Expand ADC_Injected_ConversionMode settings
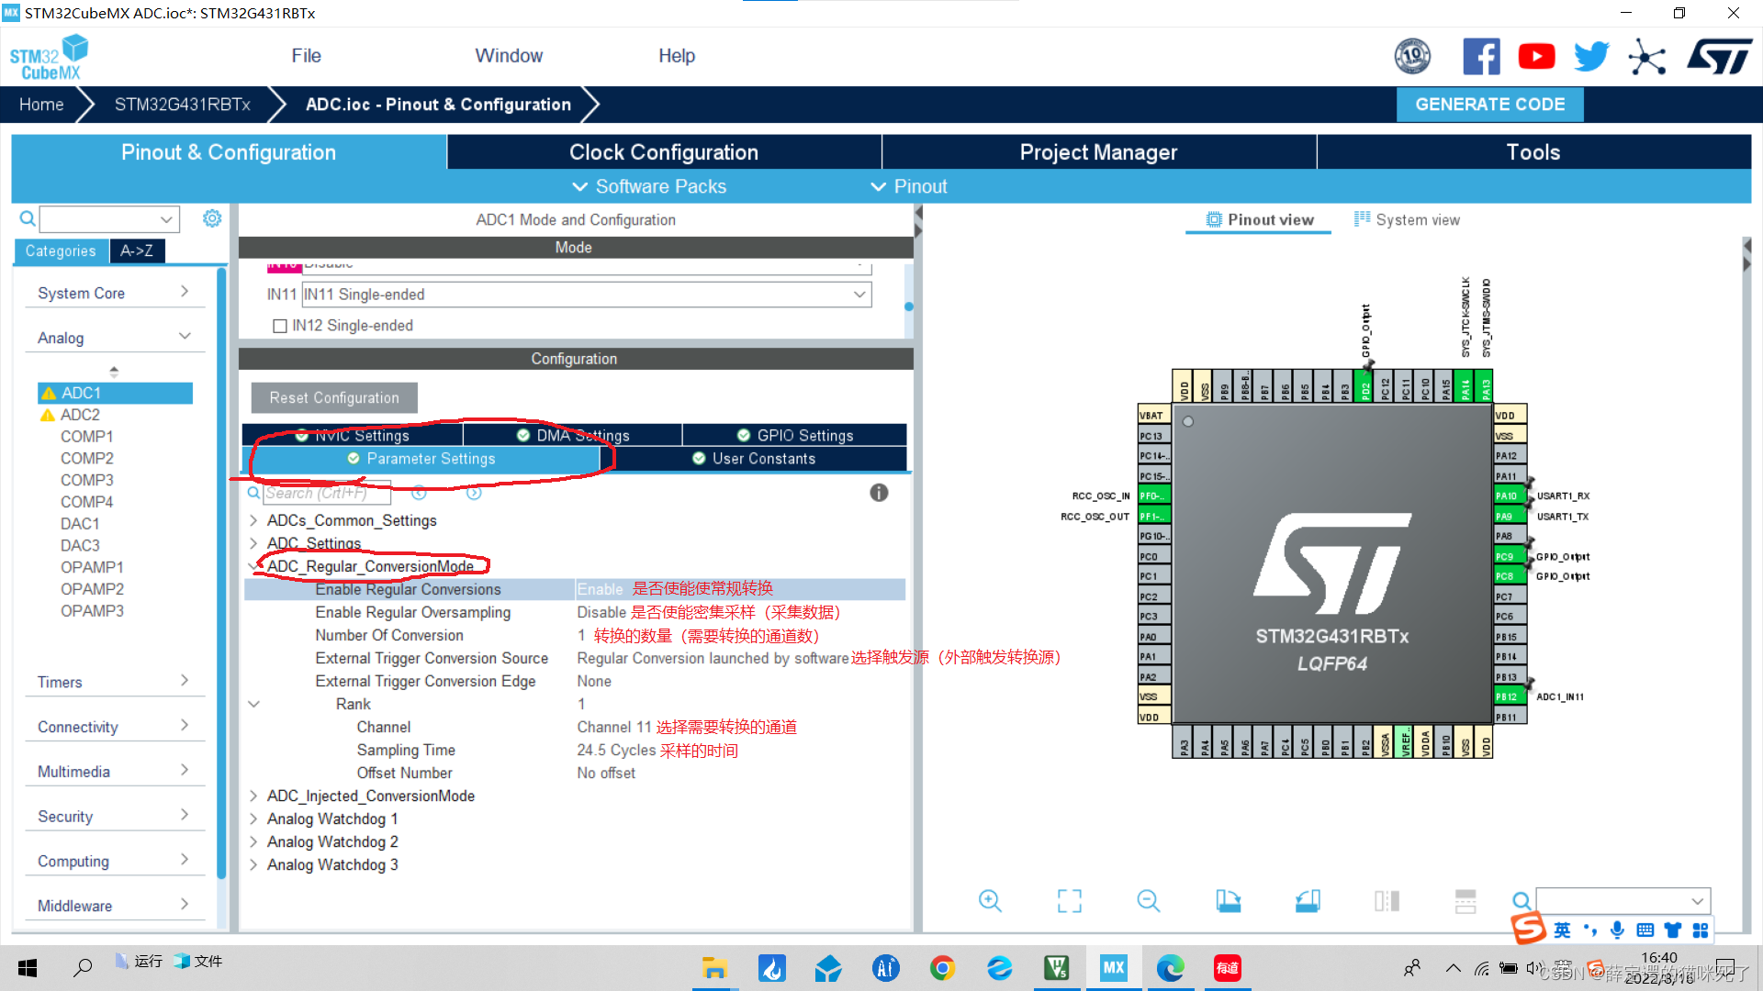The width and height of the screenshot is (1763, 991). point(254,796)
